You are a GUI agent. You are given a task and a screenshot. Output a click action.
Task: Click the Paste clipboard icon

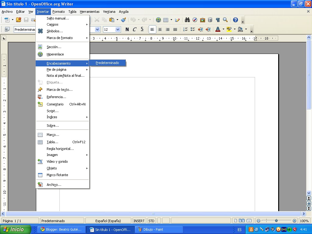point(112,20)
